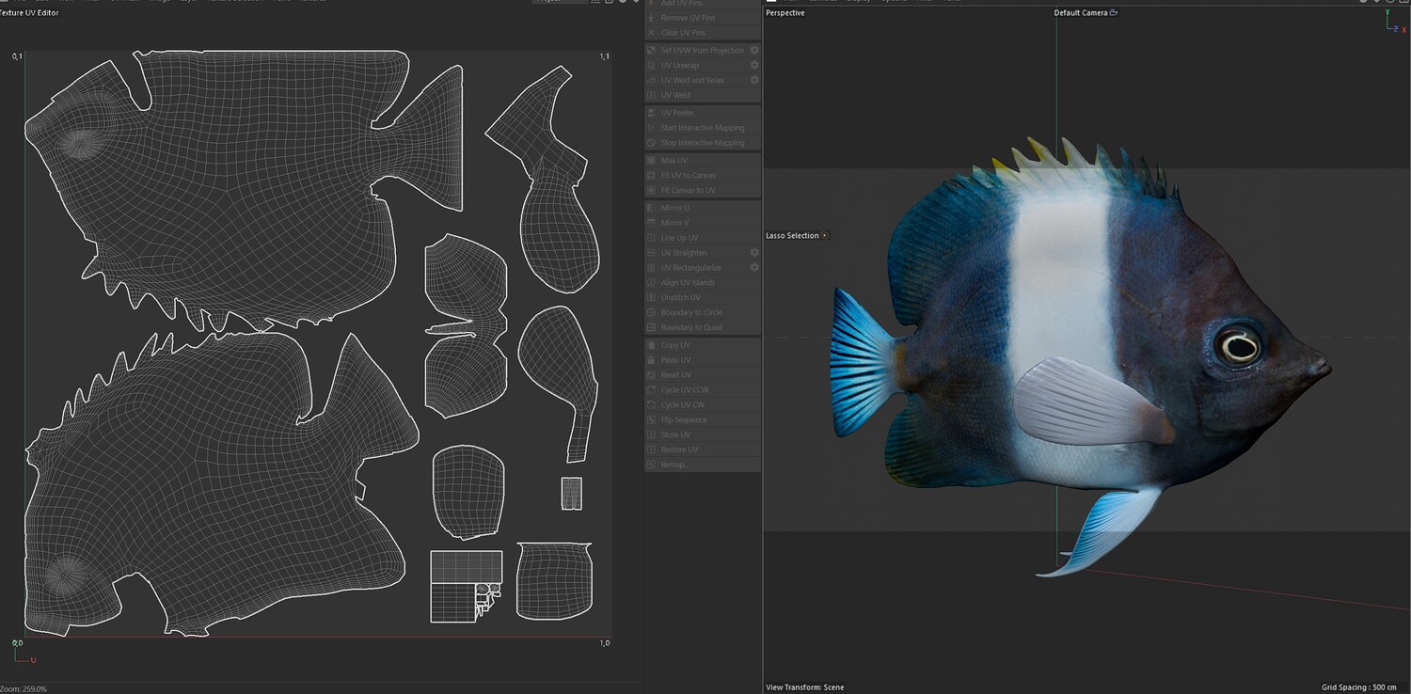The height and width of the screenshot is (694, 1411).
Task: Convert Boundary to Circle
Action: point(703,312)
